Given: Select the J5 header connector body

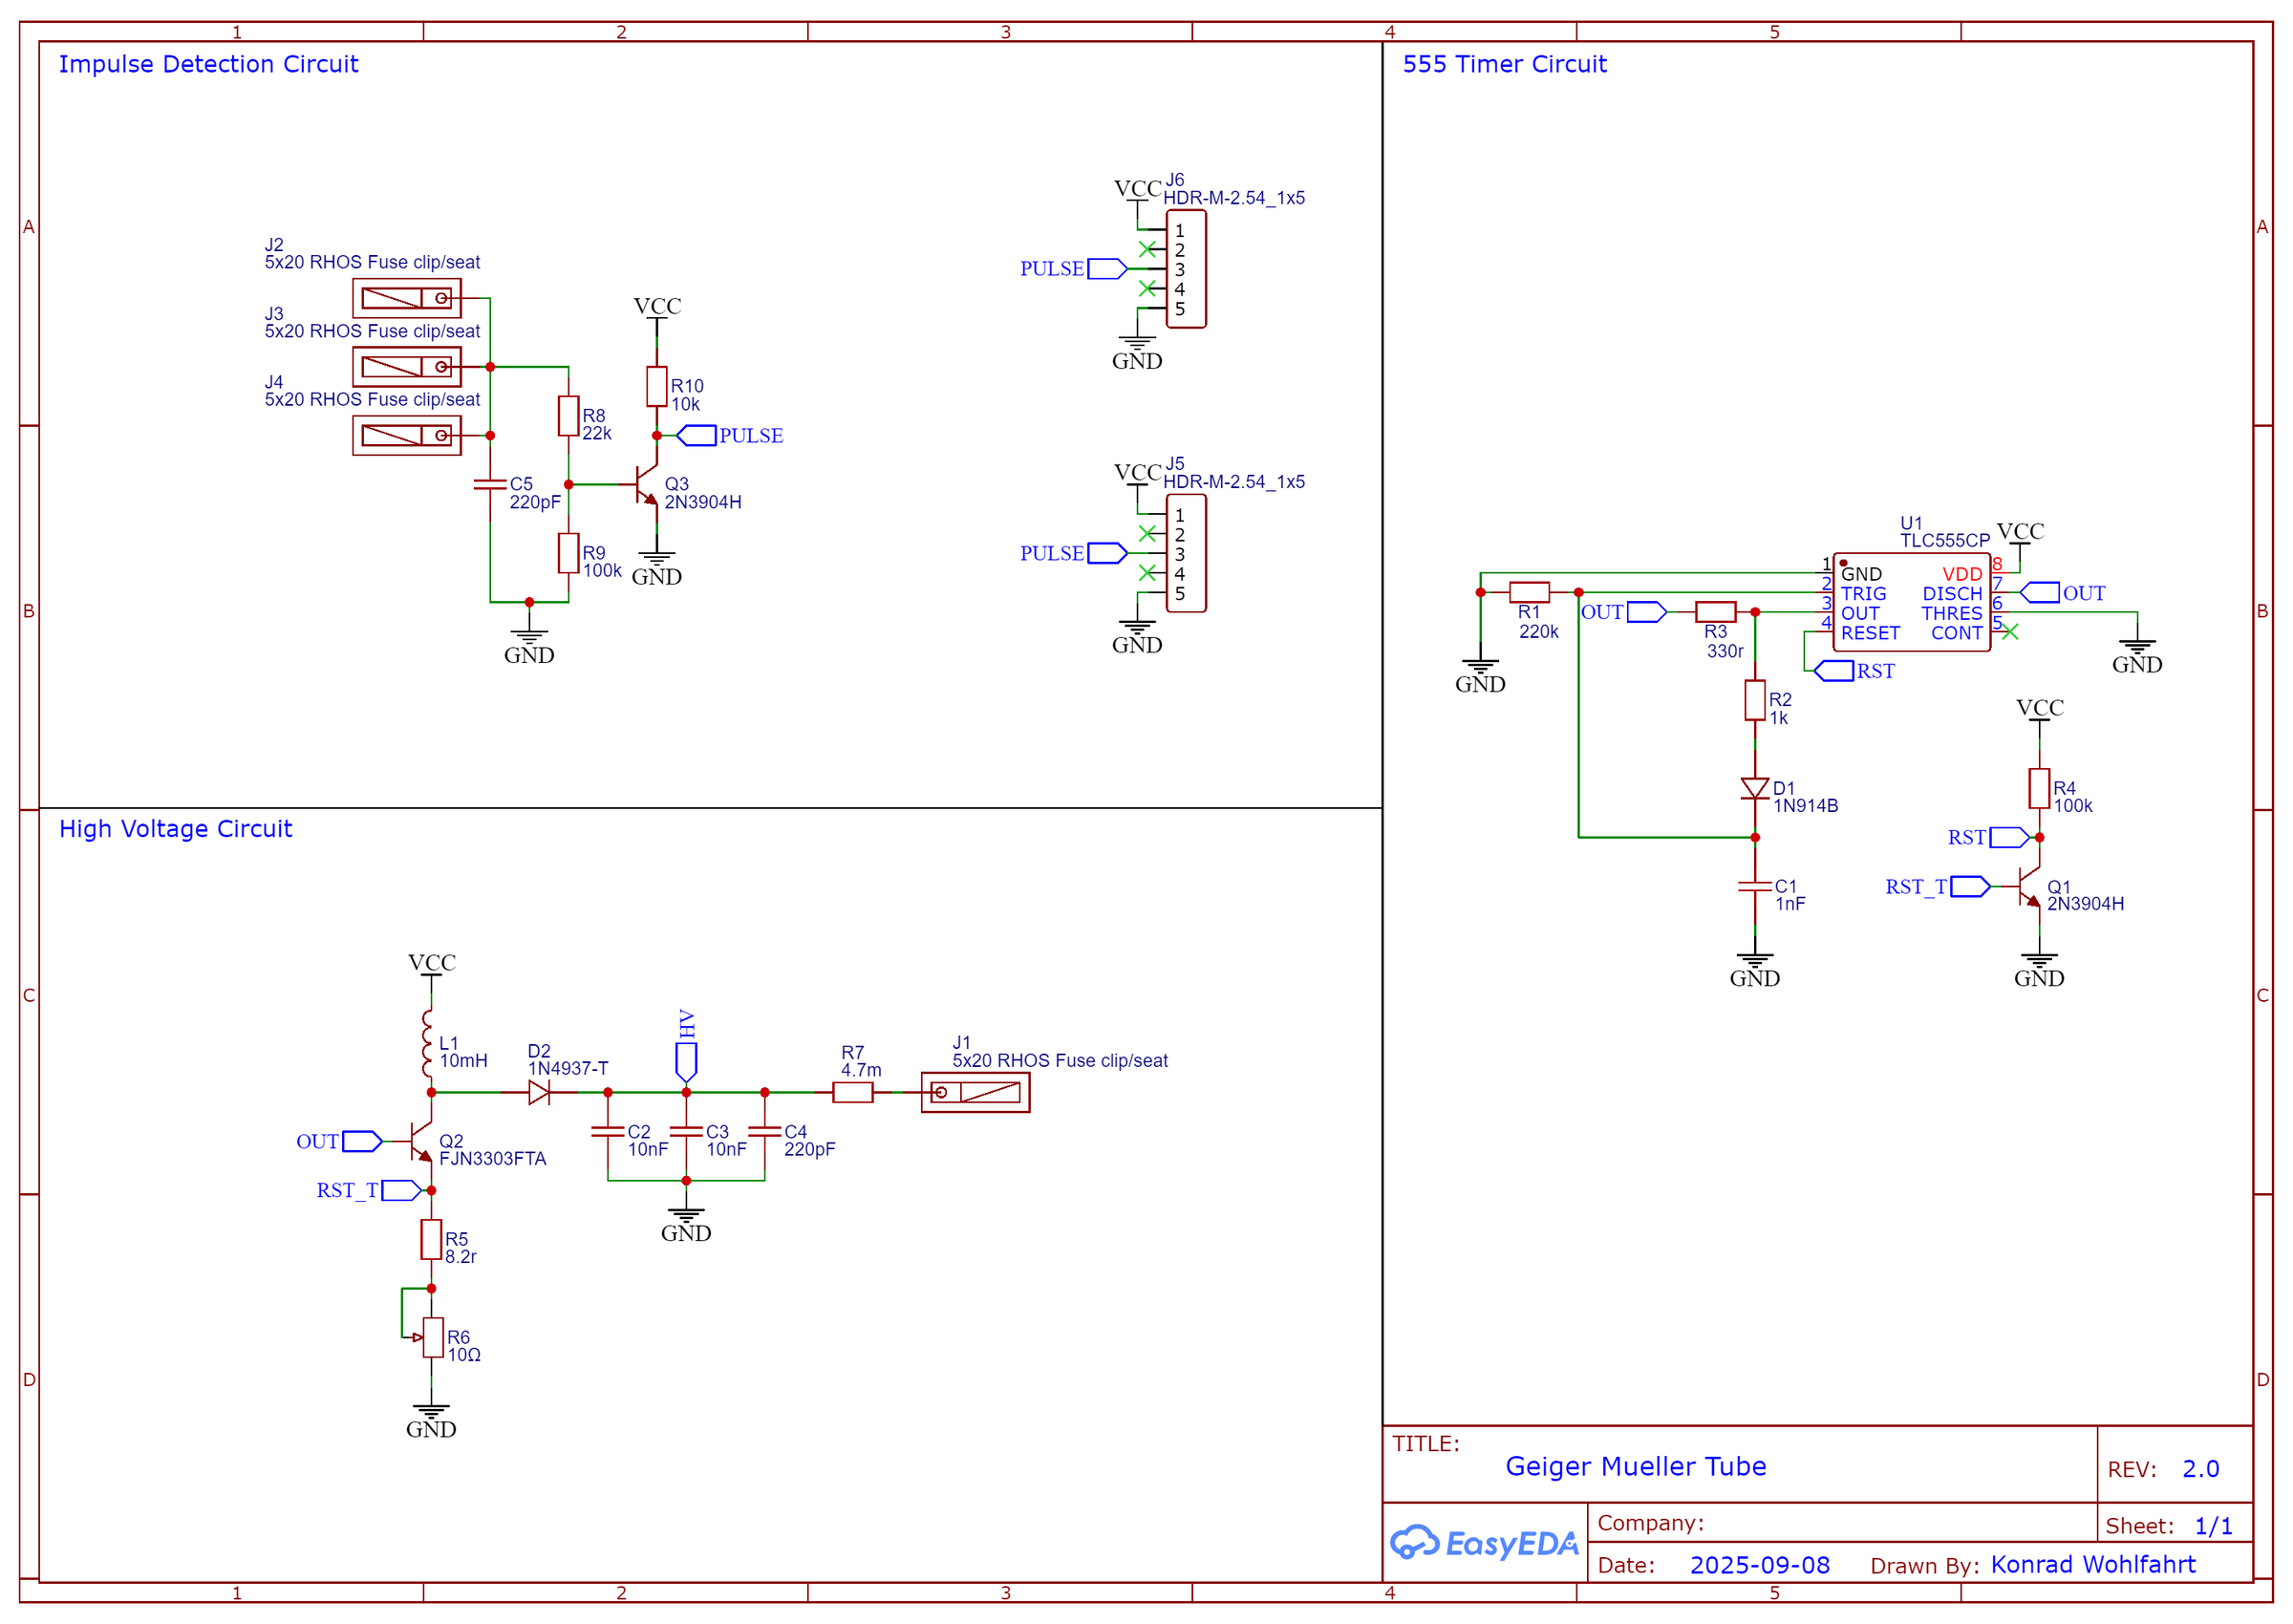Looking at the screenshot, I should pyautogui.click(x=1186, y=553).
